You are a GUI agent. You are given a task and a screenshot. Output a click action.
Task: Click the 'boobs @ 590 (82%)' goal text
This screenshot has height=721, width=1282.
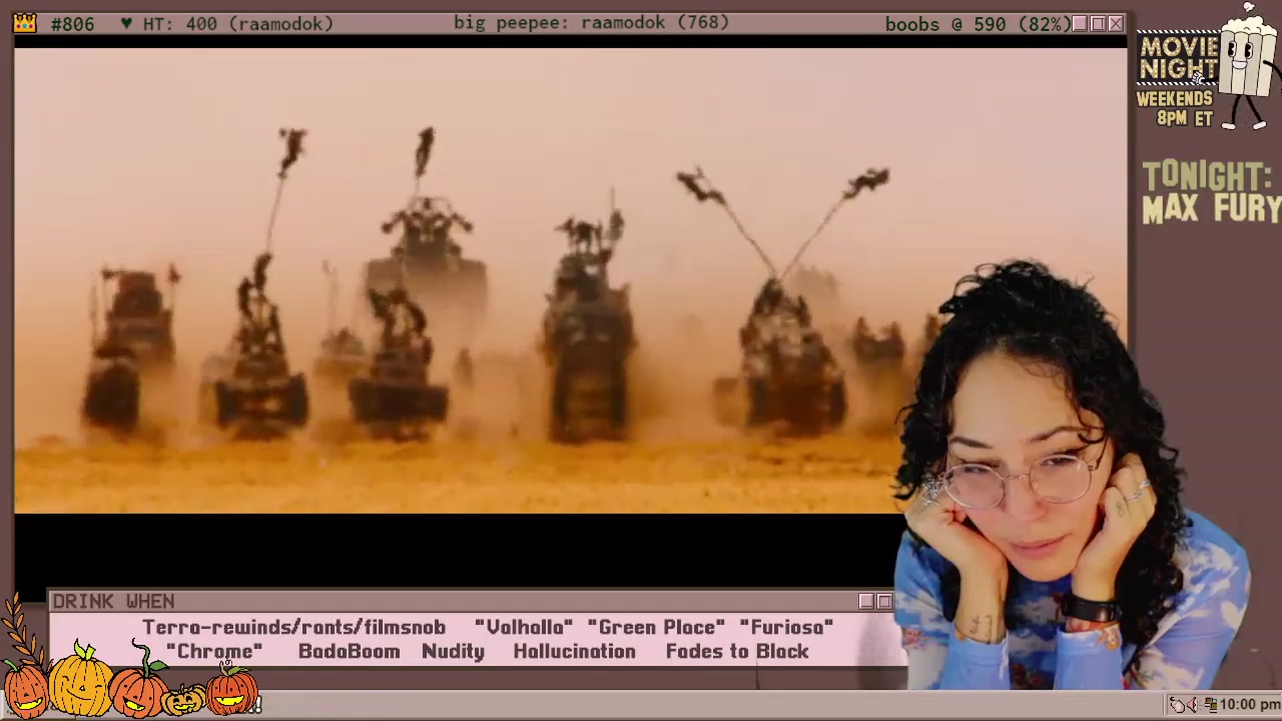(x=978, y=24)
